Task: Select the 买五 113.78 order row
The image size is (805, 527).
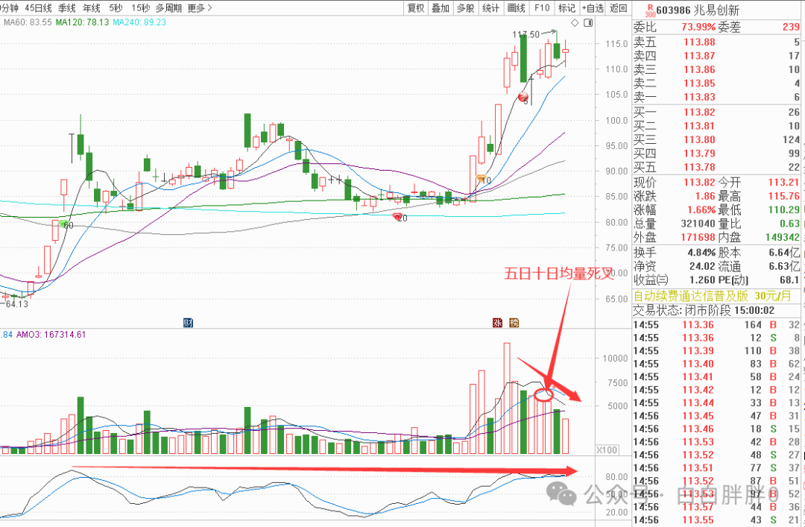Action: click(x=717, y=167)
